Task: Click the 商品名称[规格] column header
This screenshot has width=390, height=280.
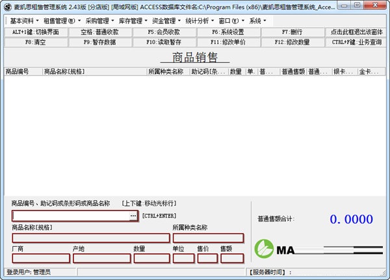Action: point(95,71)
